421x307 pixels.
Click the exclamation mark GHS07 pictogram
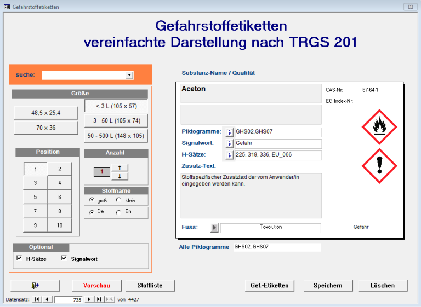coord(379,166)
